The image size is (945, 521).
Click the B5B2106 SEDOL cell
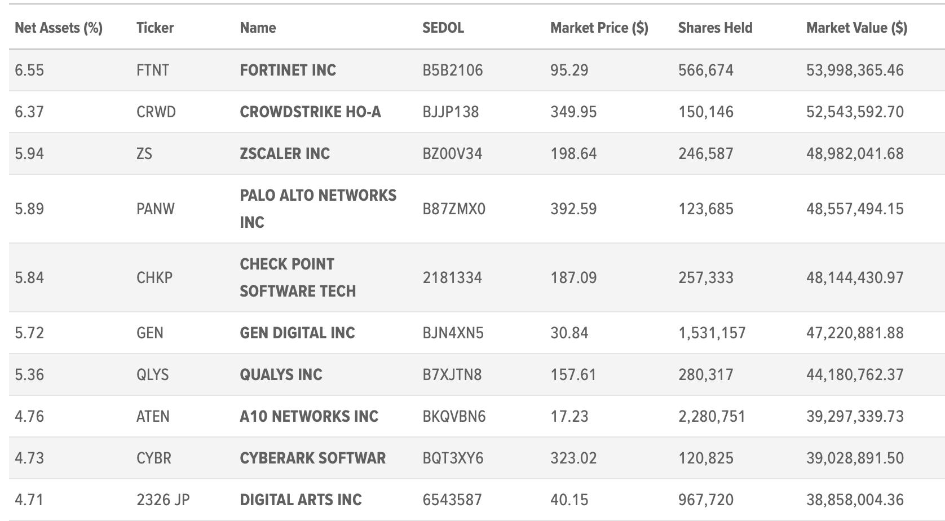pos(453,70)
